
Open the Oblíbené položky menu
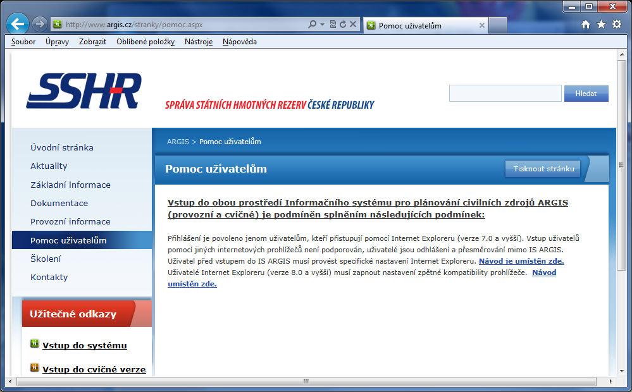click(146, 42)
